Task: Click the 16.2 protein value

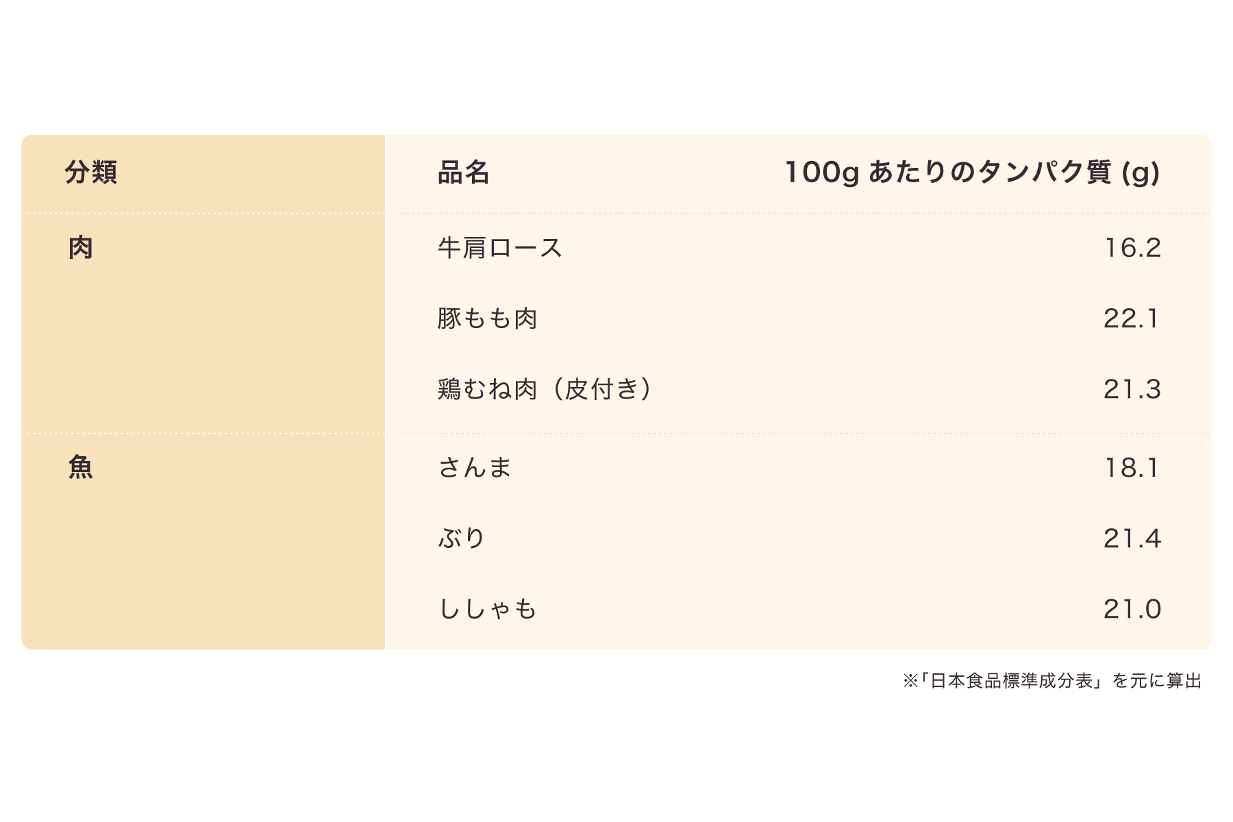Action: [1132, 248]
